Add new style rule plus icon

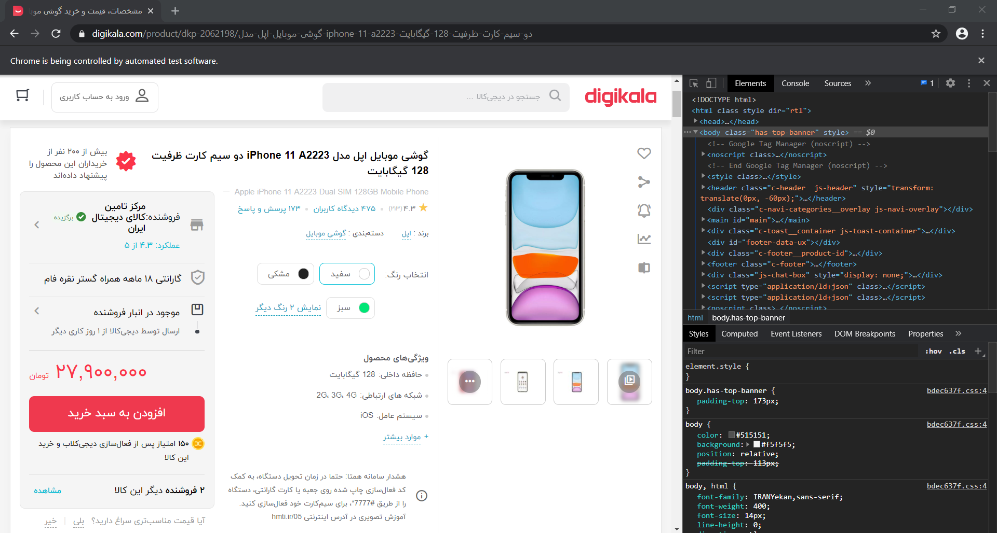pyautogui.click(x=978, y=351)
